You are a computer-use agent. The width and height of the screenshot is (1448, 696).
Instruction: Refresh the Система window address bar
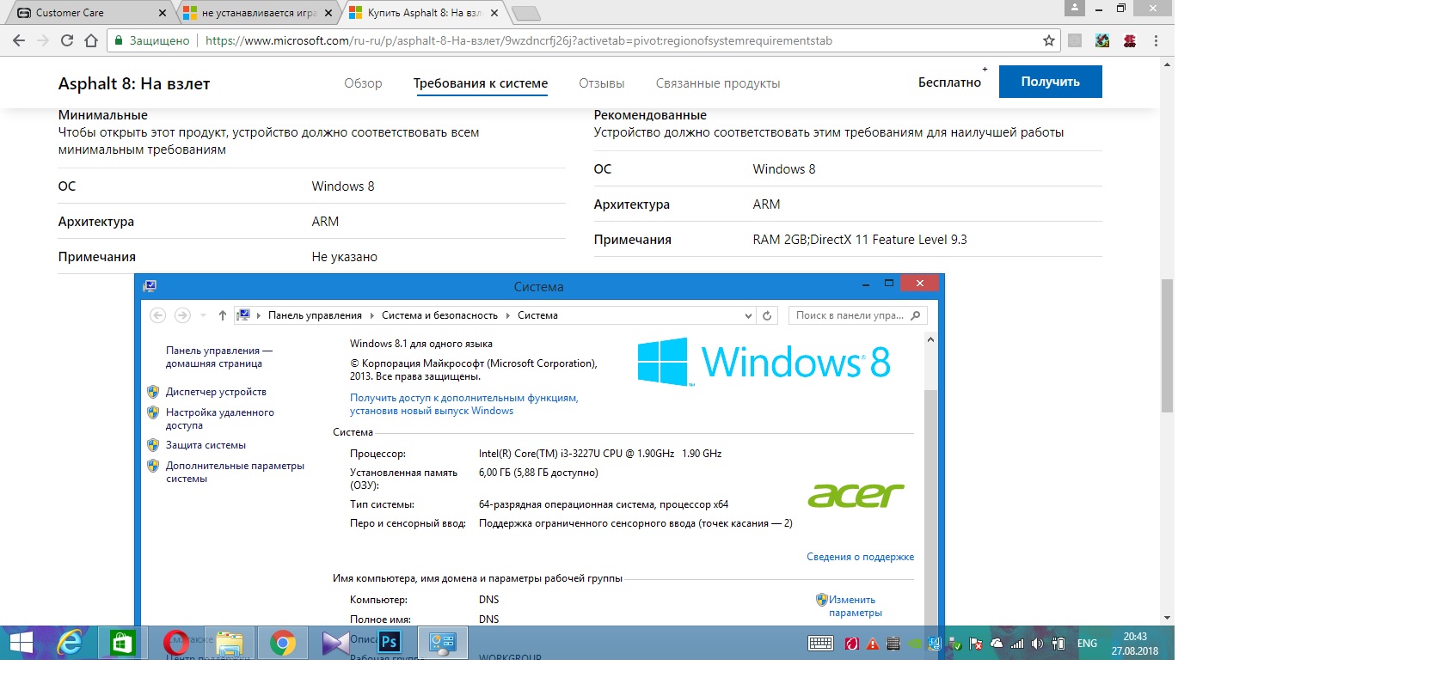[767, 315]
